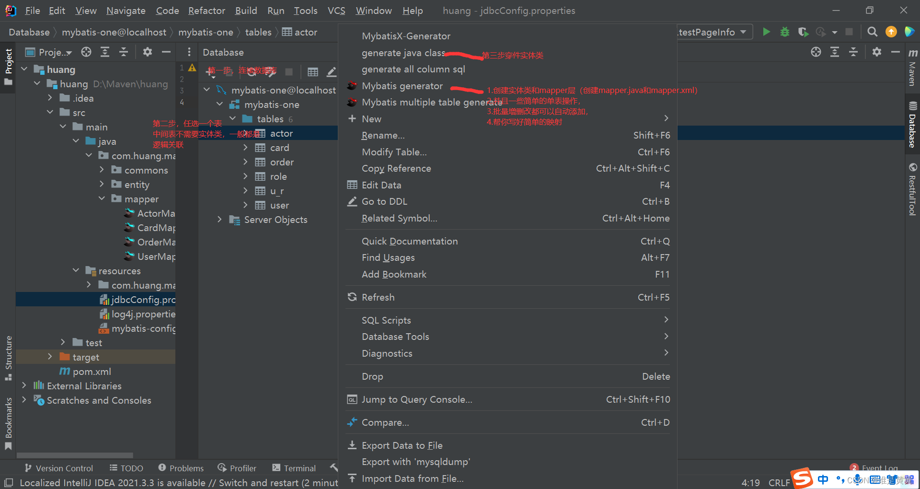Viewport: 920px width, 489px height.
Task: Open jdbcConfig properties file in tree
Action: 96,300
